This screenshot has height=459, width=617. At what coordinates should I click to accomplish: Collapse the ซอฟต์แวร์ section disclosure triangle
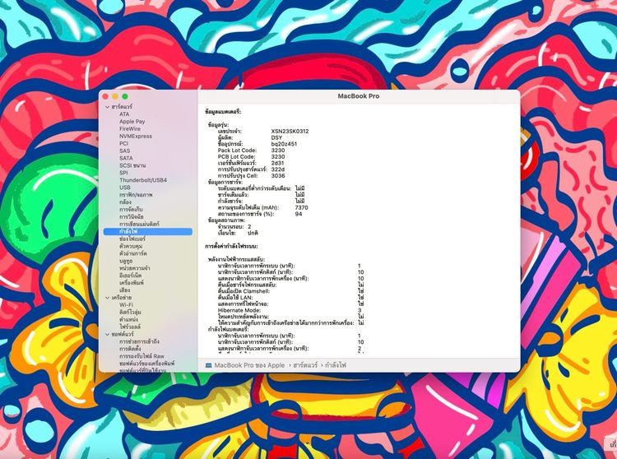pyautogui.click(x=106, y=334)
